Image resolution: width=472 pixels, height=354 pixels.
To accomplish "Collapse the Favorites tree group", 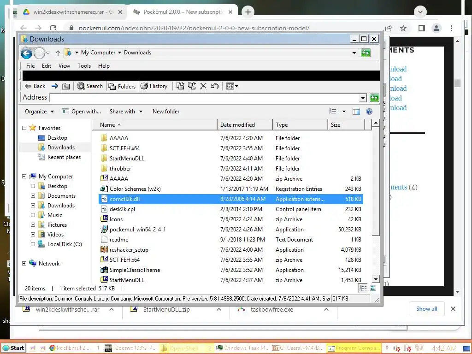I will tap(24, 128).
